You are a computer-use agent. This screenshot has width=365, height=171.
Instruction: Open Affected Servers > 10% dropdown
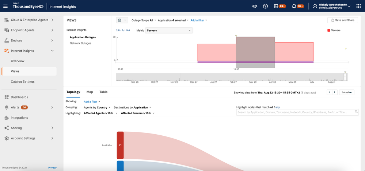138,113
